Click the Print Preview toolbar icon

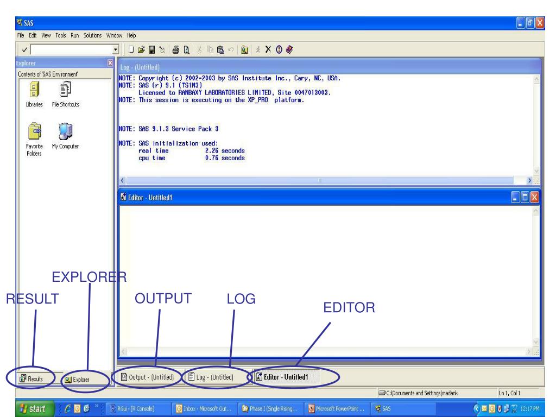click(x=187, y=49)
